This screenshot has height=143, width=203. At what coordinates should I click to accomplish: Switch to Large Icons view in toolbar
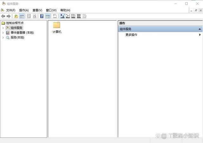(62, 16)
